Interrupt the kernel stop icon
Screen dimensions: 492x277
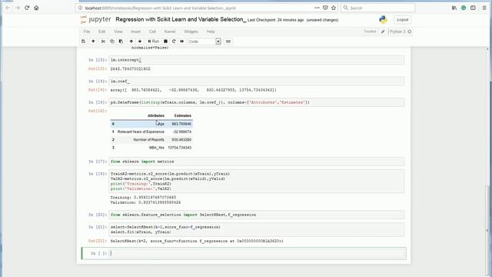166,42
